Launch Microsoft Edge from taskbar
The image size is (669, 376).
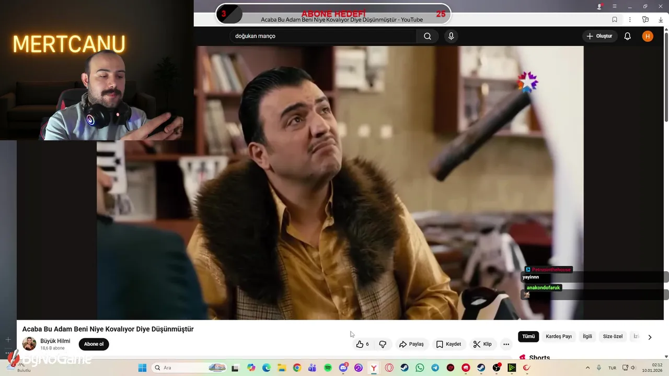(x=267, y=368)
